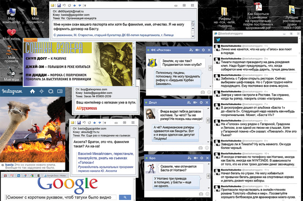Open toolbar options dropdown in Организация концерта email
Viewport: 303px width, 201px height.
[x=85, y=5]
